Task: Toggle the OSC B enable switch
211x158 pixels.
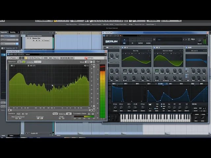Action: (x=154, y=47)
